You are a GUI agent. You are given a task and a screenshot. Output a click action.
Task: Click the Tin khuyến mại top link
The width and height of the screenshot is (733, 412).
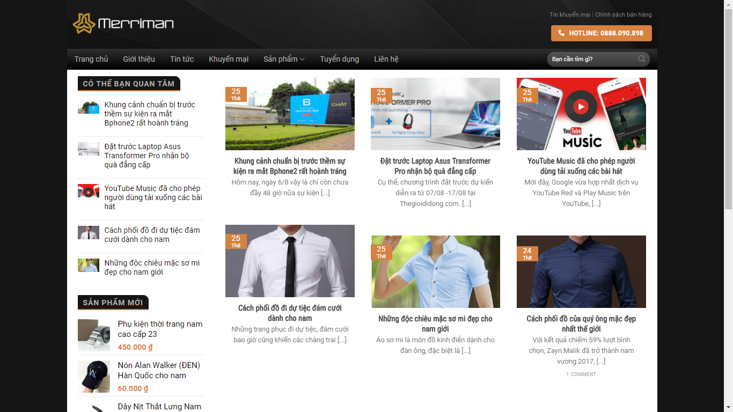[x=569, y=14]
